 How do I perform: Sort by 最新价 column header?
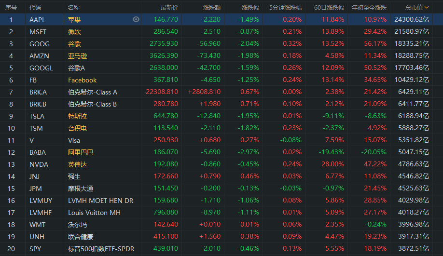pyautogui.click(x=169, y=8)
